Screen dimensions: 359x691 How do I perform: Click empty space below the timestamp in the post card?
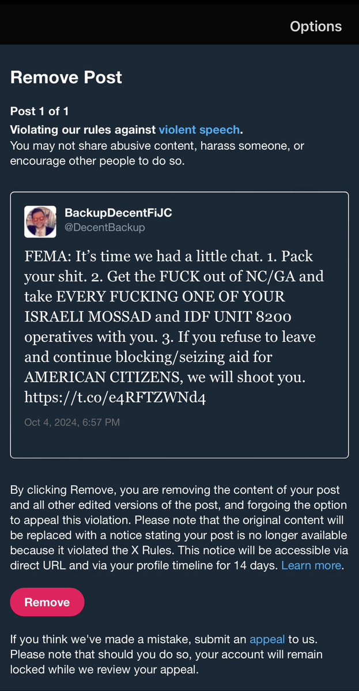[x=179, y=443]
